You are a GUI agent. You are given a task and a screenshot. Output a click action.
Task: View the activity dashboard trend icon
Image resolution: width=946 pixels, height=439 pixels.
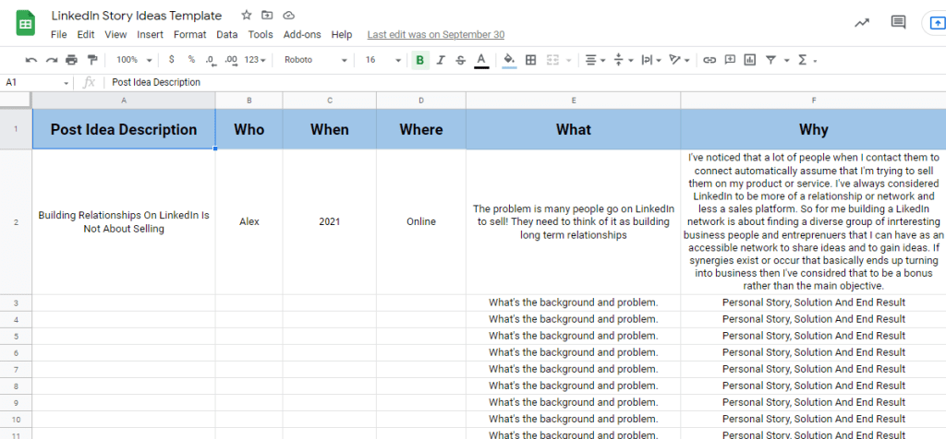click(862, 23)
